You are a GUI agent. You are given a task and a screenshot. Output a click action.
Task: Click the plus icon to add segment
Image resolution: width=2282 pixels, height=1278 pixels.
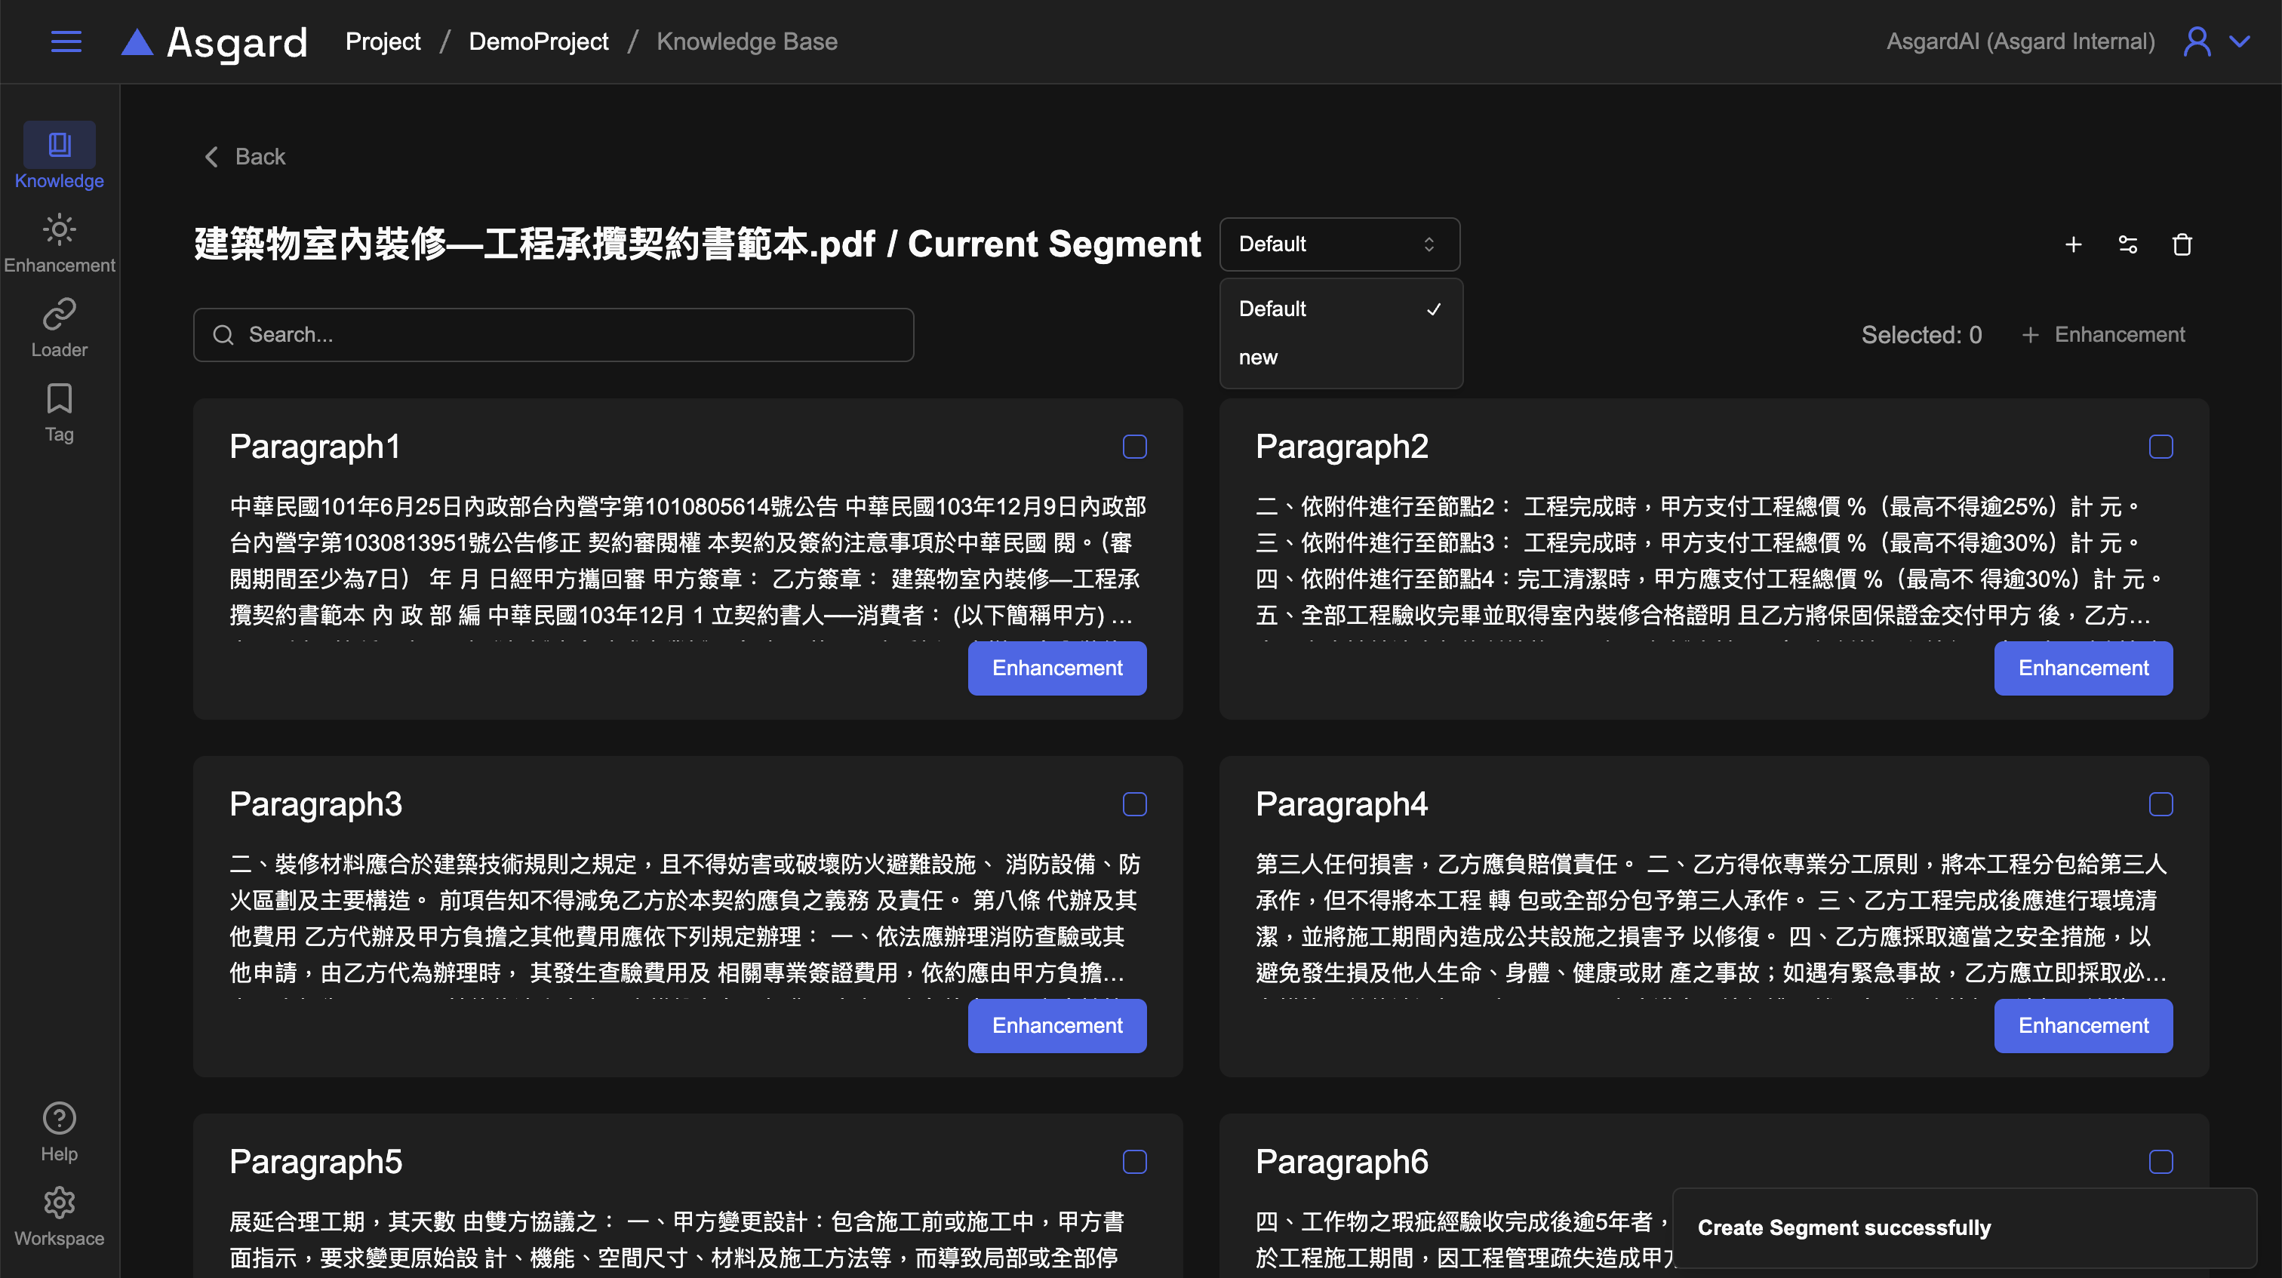2073,244
